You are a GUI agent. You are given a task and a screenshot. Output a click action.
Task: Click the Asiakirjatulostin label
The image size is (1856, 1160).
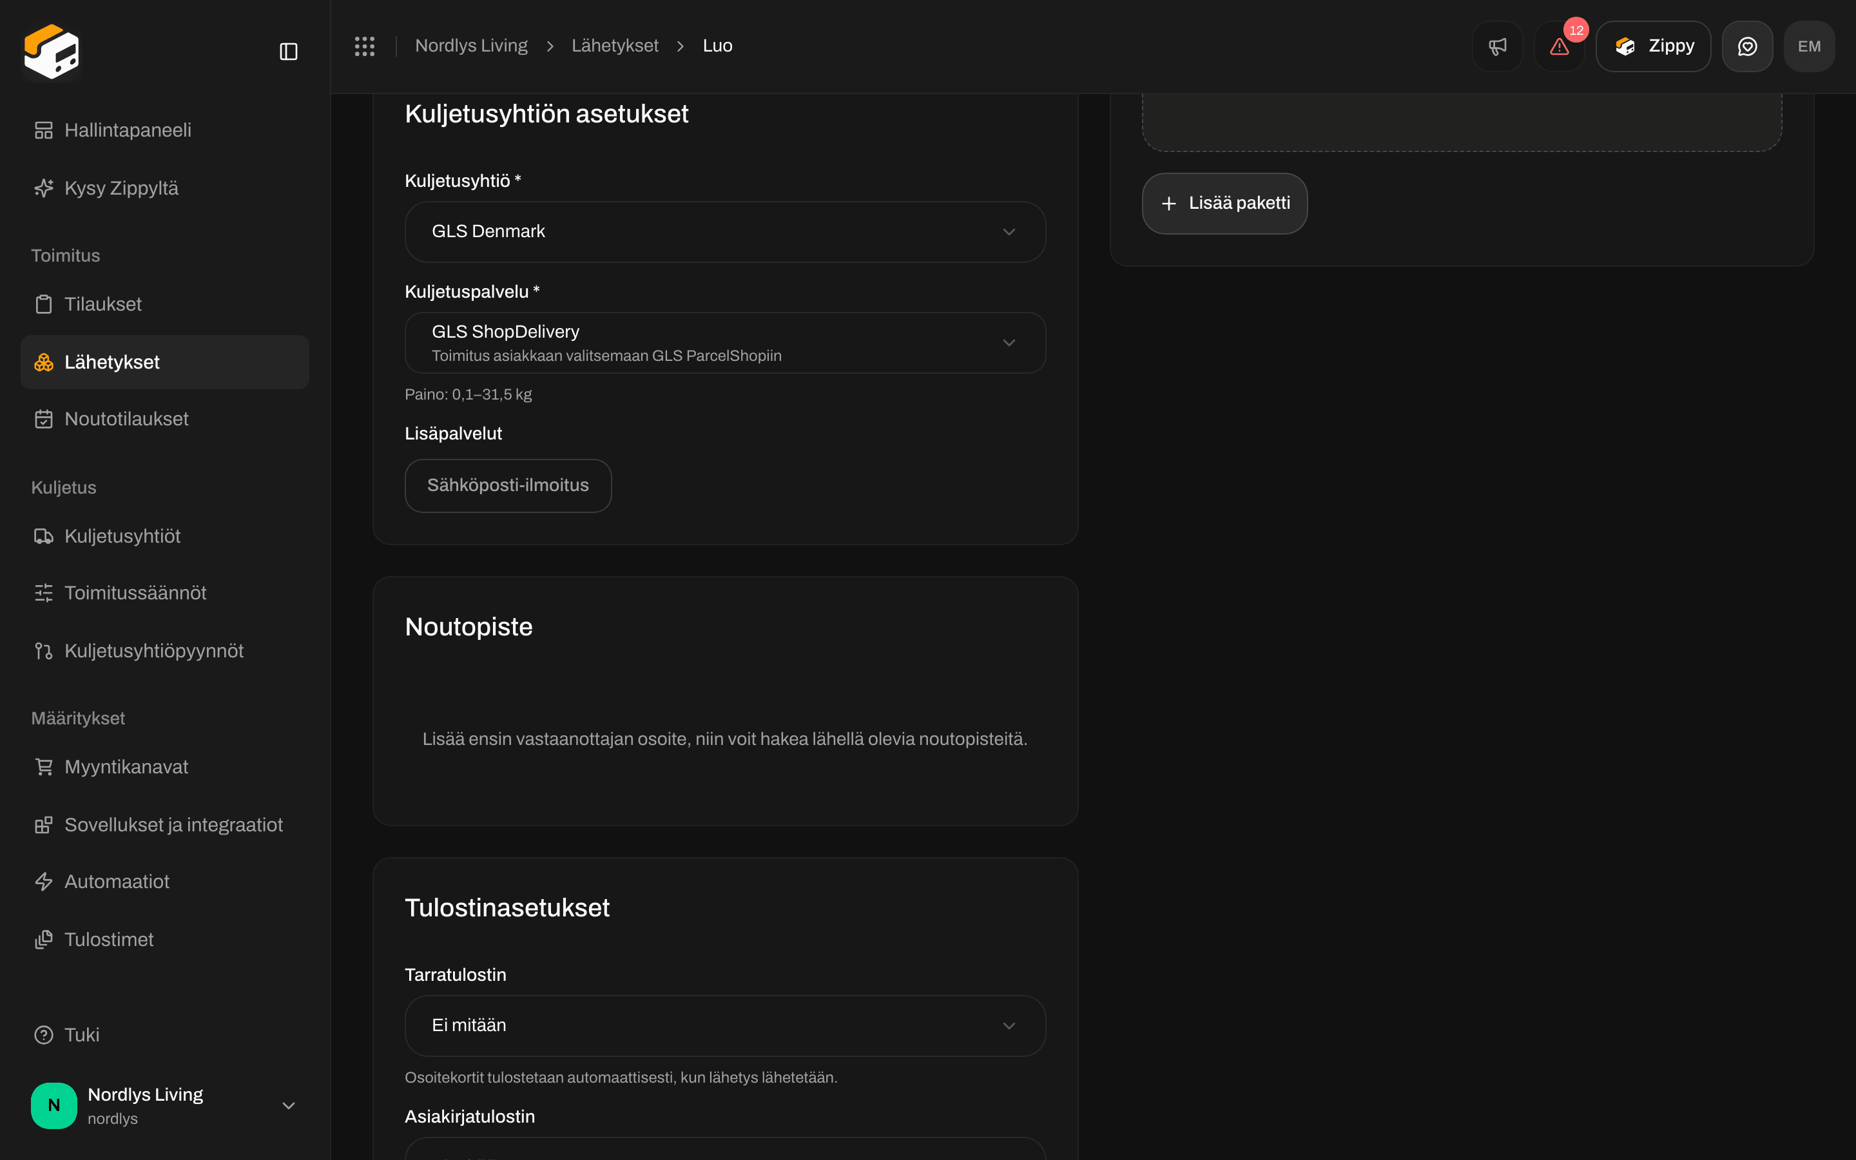tap(469, 1116)
